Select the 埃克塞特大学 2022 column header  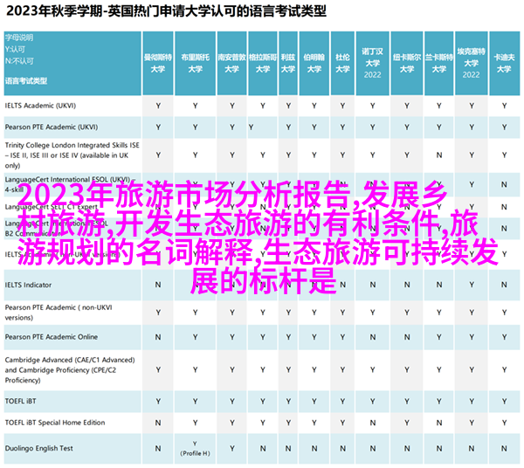coord(472,63)
